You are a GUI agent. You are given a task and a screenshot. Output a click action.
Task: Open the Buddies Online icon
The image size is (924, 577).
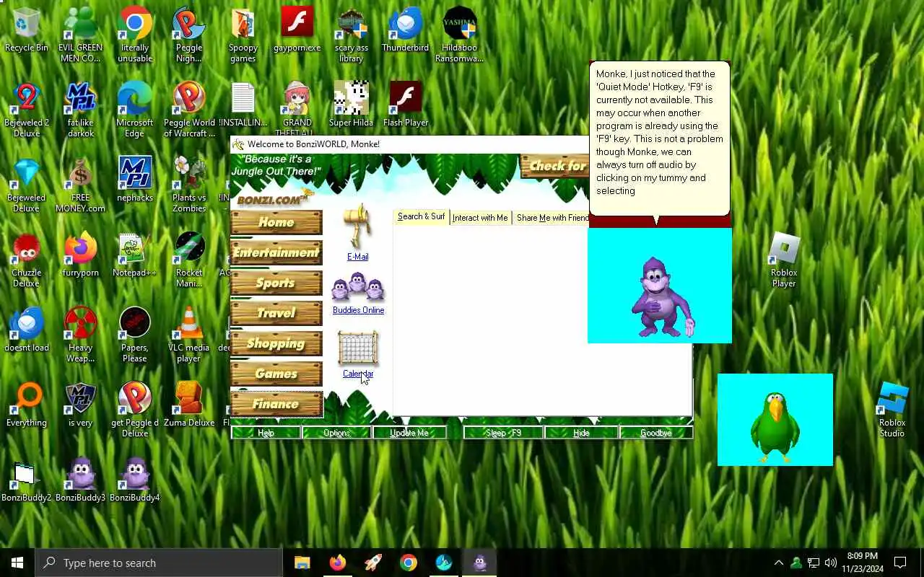[x=358, y=288]
